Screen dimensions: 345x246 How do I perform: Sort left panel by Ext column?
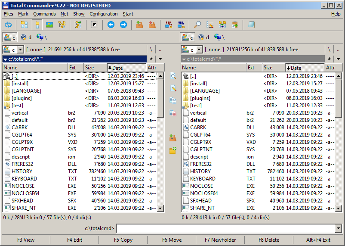[x=76, y=68]
